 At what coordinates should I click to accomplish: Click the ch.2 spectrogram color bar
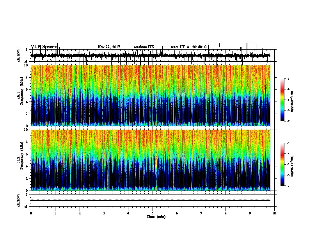coord(282,164)
